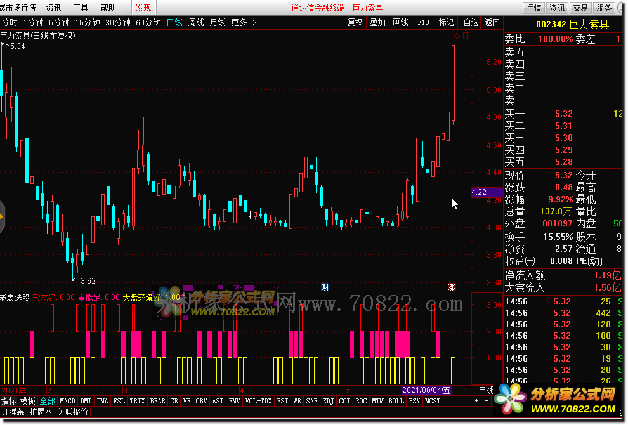The width and height of the screenshot is (628, 425).
Task: Apply the OBV indicator
Action: [x=202, y=401]
